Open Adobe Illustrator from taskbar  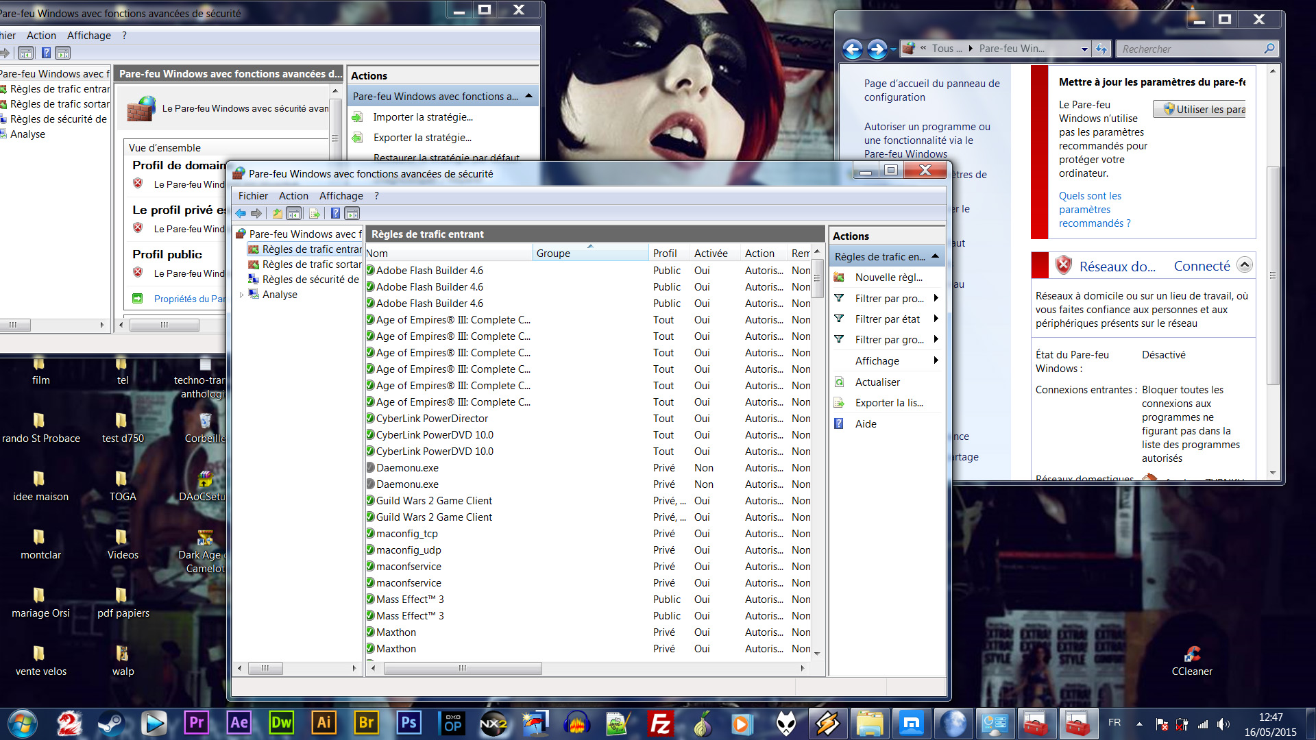click(324, 723)
